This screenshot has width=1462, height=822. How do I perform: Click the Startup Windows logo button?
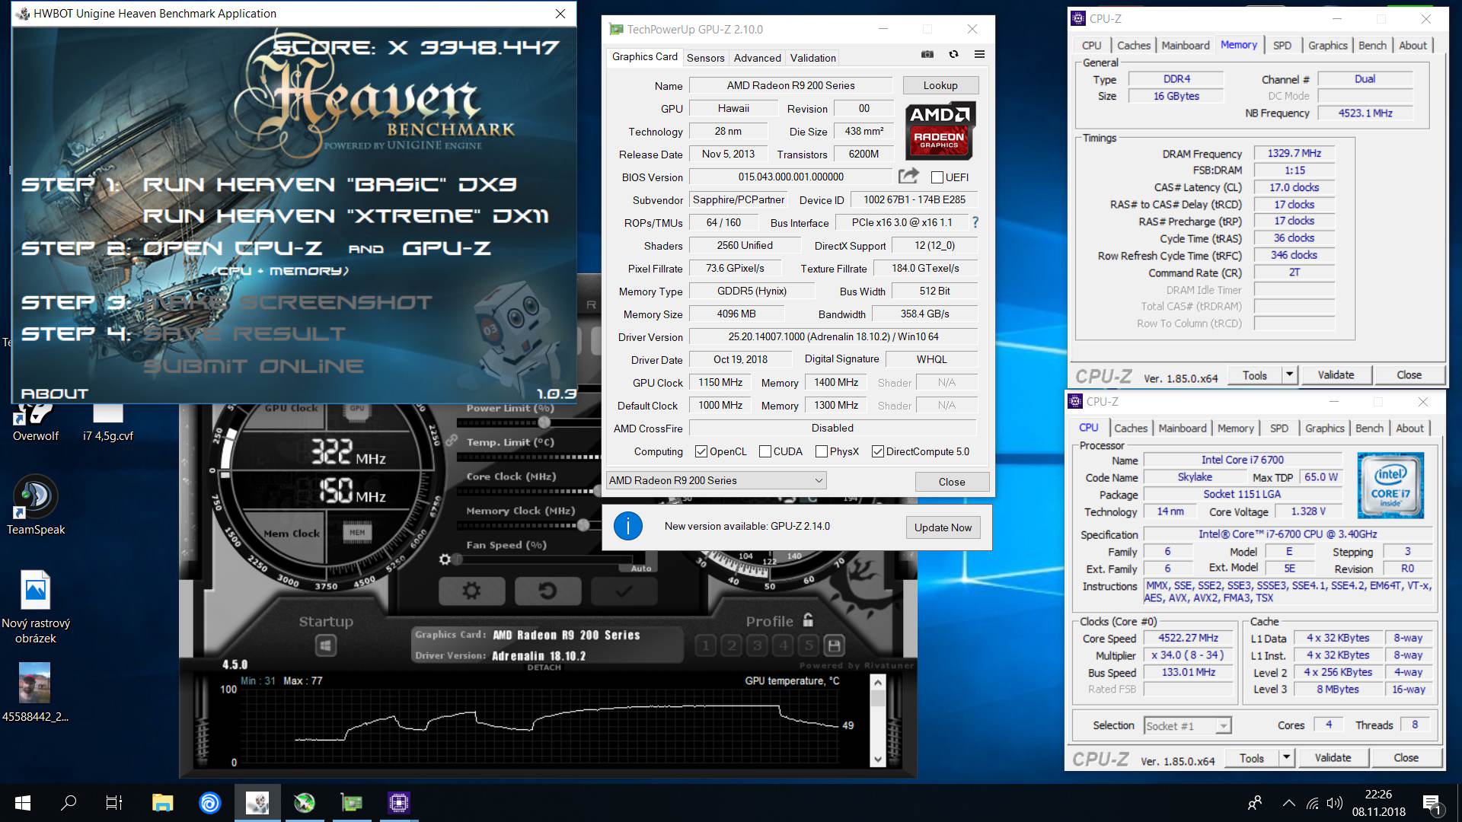click(x=326, y=646)
